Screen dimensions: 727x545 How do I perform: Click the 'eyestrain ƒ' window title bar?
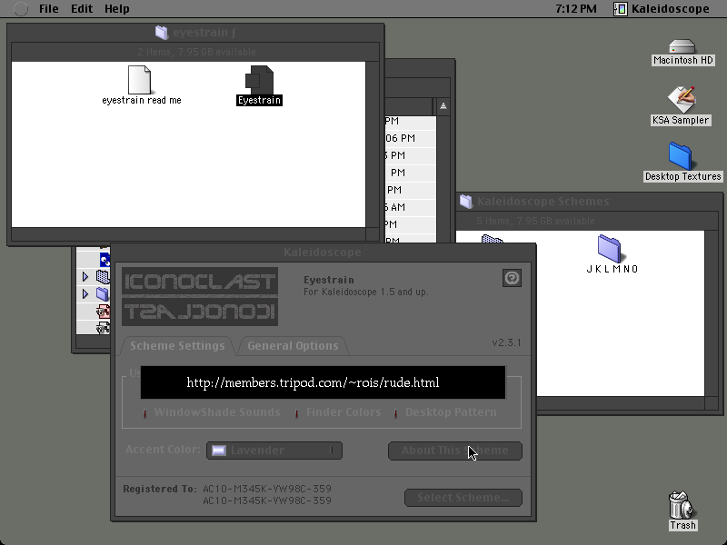(x=195, y=33)
